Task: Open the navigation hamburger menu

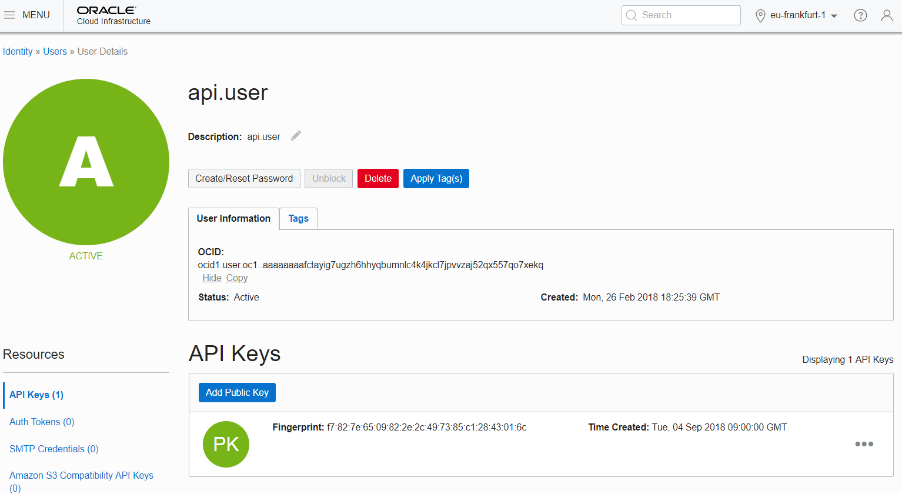Action: coord(9,15)
